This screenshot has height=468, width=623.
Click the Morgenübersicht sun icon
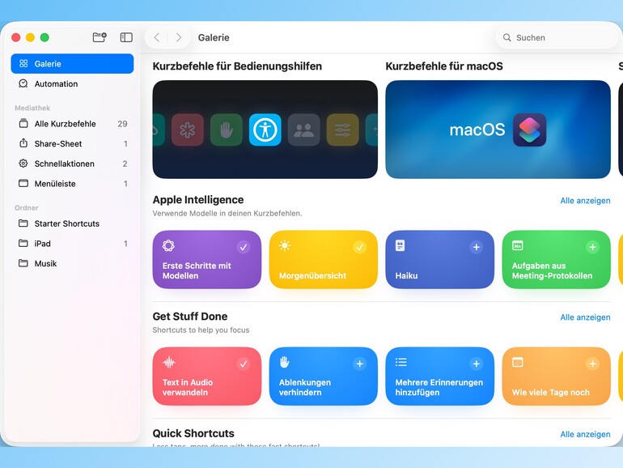[x=285, y=245]
